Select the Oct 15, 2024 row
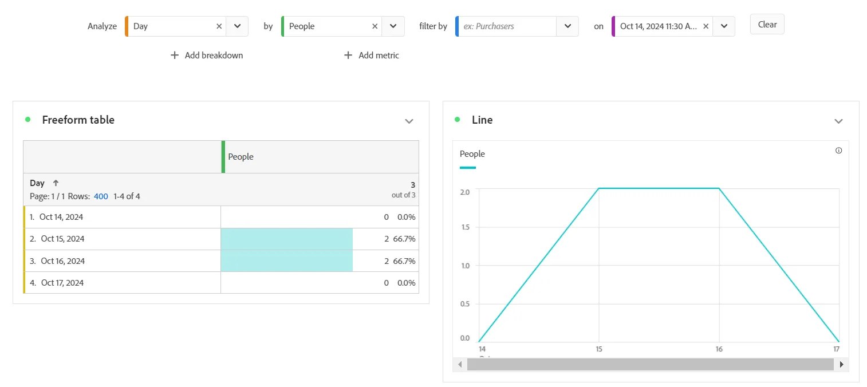This screenshot has height=387, width=867. coord(221,239)
